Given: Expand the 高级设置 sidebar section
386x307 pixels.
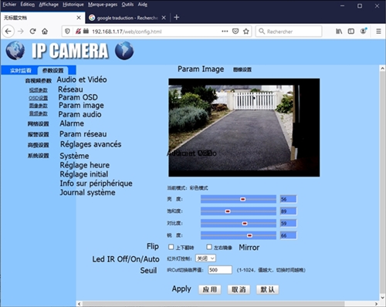Looking at the screenshot, I should 39,145.
